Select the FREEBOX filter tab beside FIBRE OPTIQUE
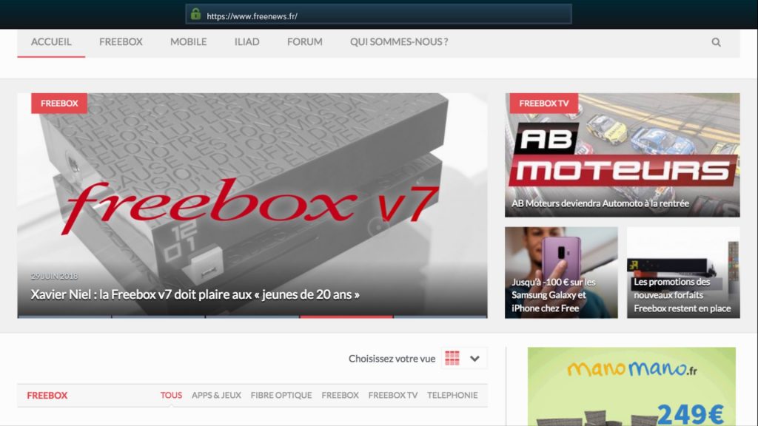The image size is (758, 426). coord(340,395)
